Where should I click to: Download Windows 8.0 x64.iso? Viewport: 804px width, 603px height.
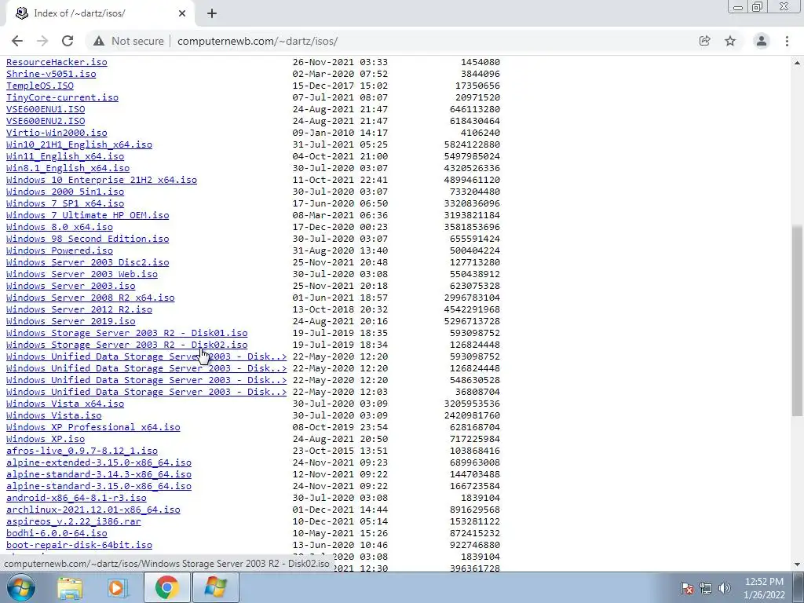[59, 227]
